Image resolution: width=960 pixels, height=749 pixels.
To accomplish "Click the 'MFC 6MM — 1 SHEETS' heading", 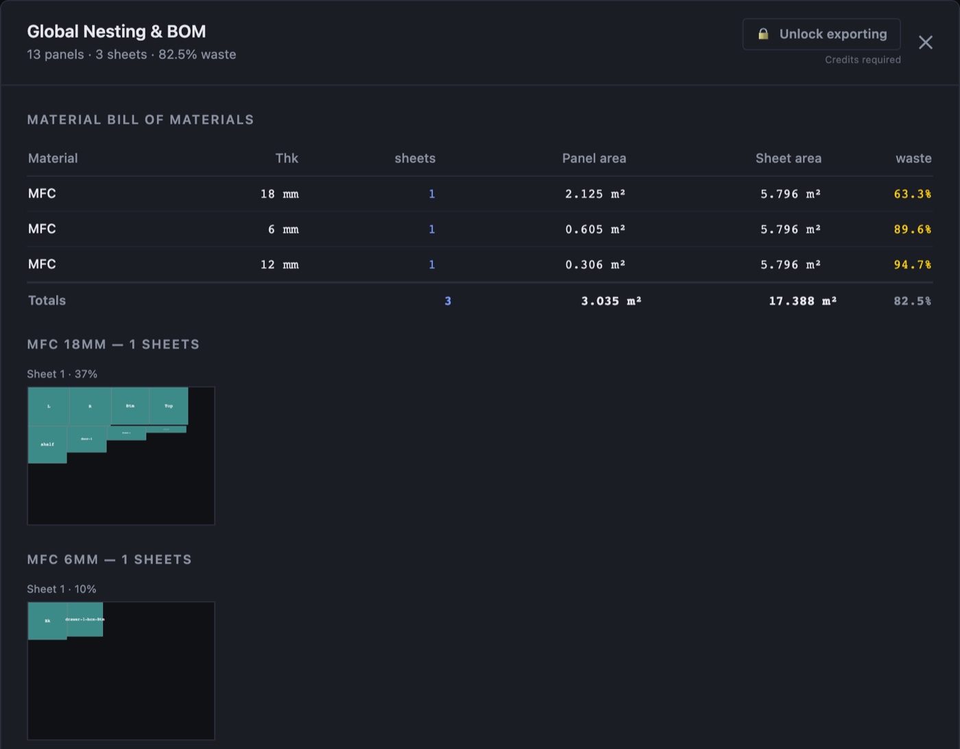I will tap(110, 559).
